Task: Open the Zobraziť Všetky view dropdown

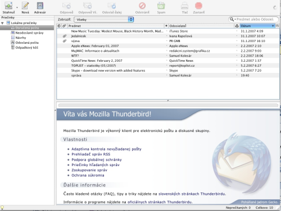Action: coord(103,20)
